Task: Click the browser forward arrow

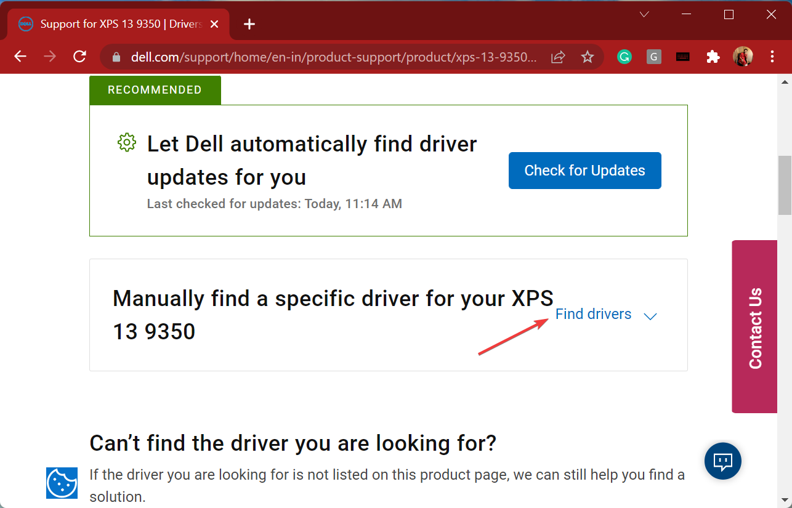Action: [x=50, y=57]
